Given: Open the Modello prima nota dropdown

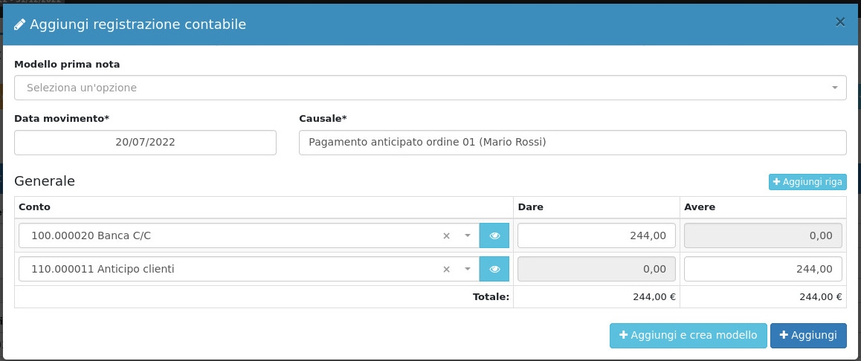Looking at the screenshot, I should pyautogui.click(x=430, y=88).
